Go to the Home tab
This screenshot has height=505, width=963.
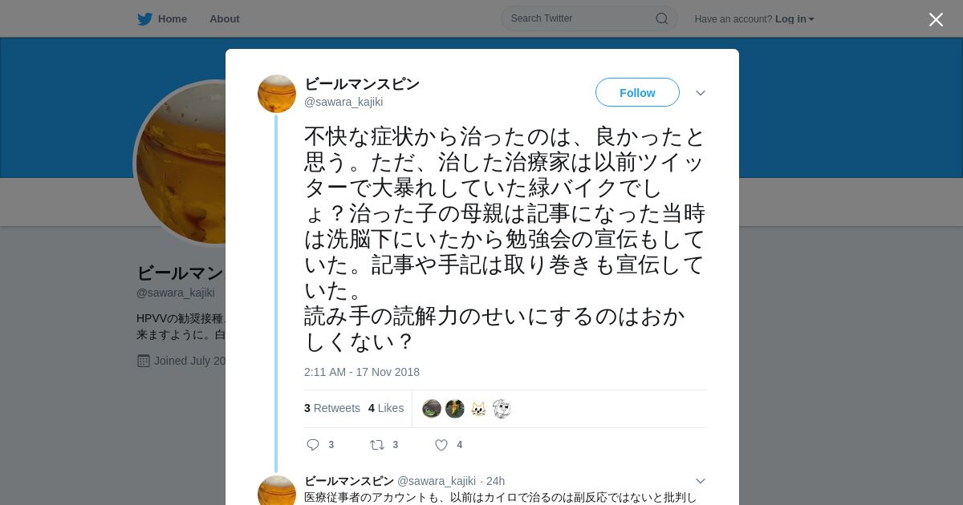click(162, 18)
